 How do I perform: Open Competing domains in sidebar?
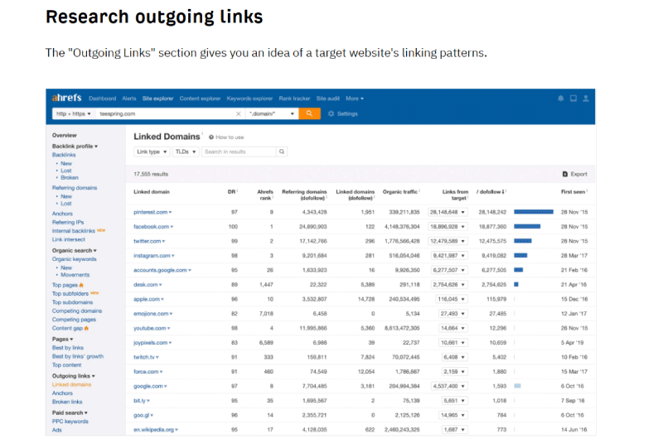click(77, 311)
